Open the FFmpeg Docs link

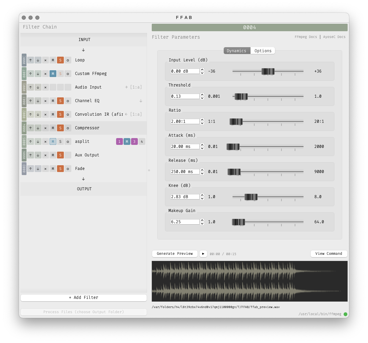pos(306,37)
